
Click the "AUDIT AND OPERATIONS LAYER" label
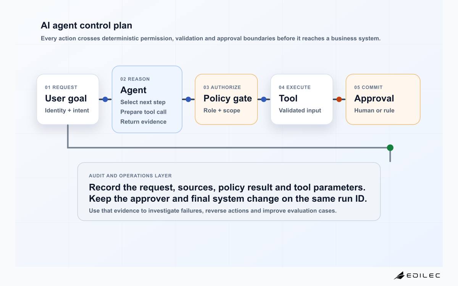[x=130, y=176]
